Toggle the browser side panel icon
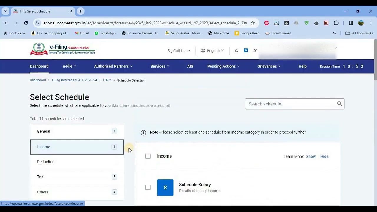 351,23
